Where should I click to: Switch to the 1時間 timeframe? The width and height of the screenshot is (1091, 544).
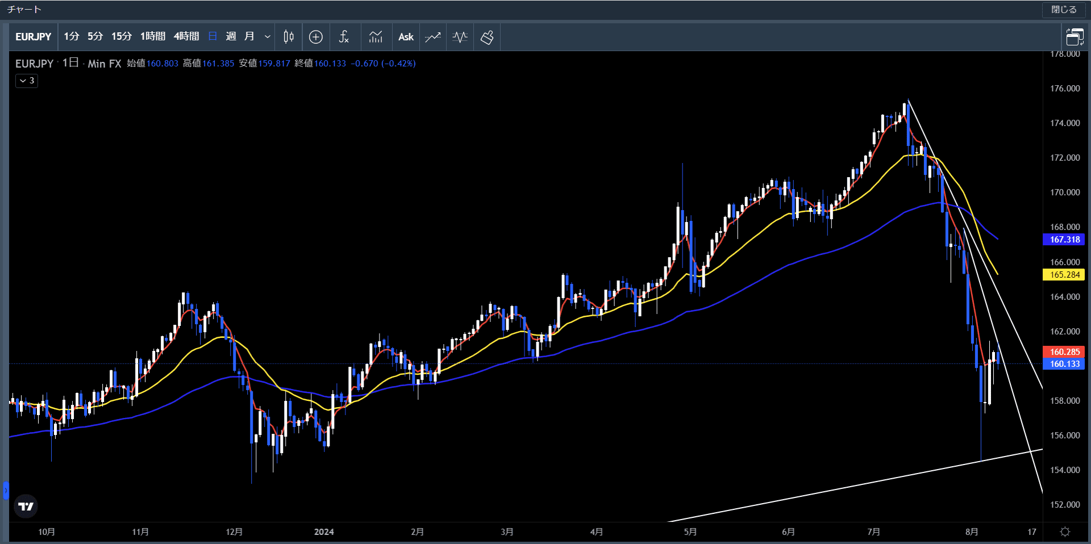(x=153, y=37)
